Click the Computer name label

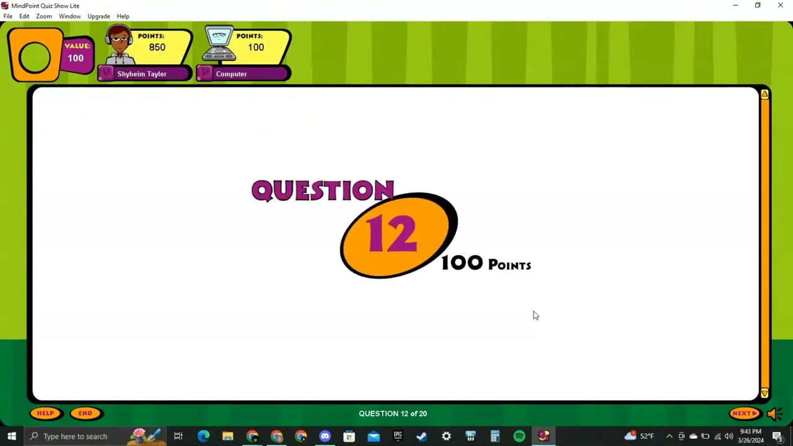coord(231,74)
